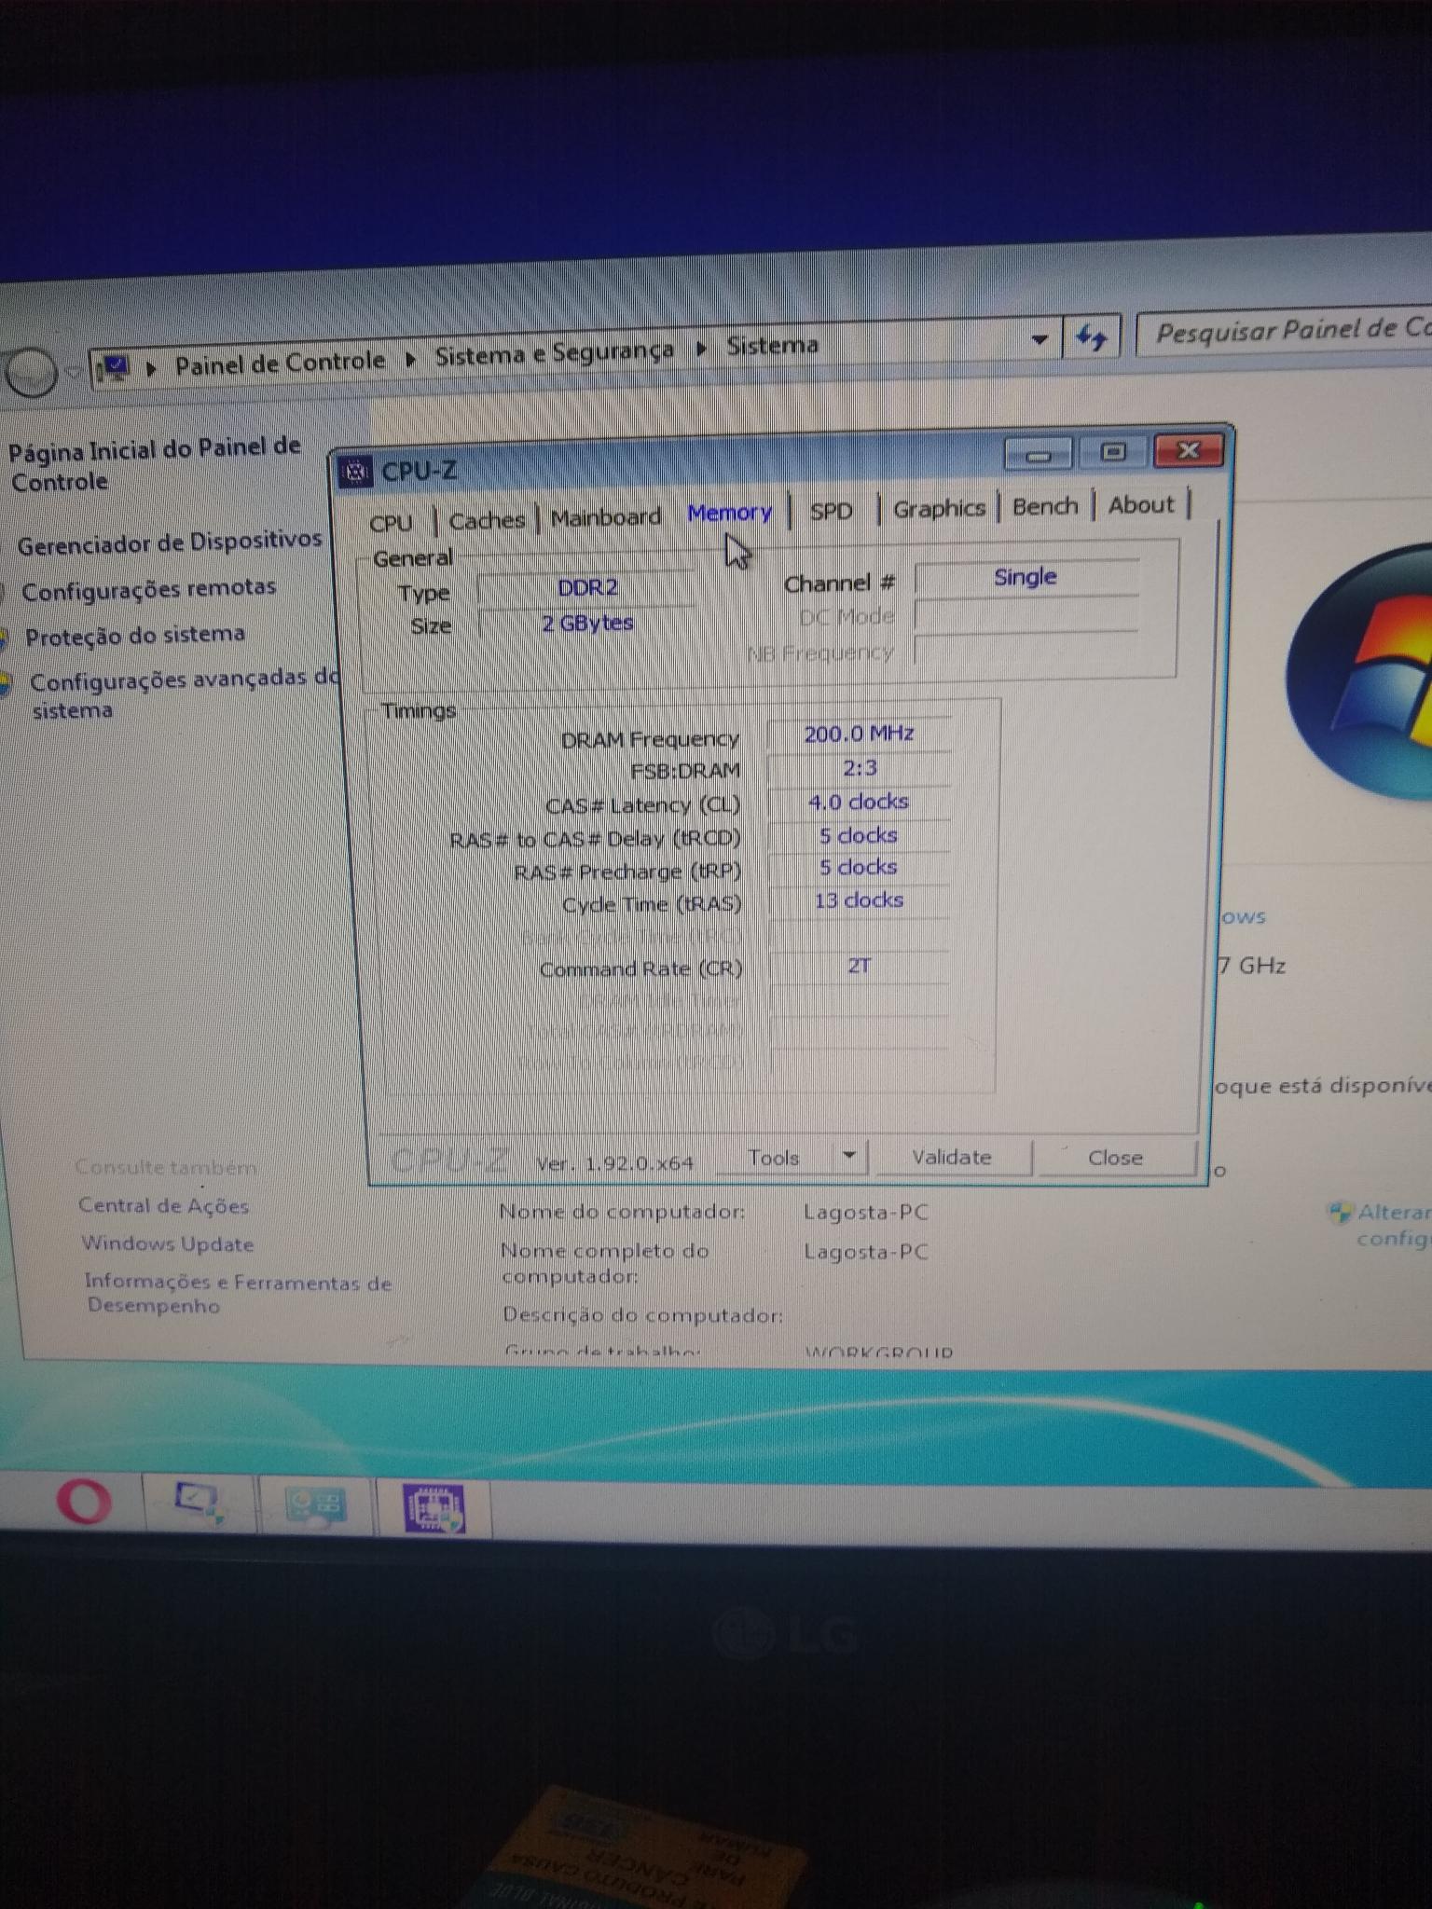Open Gerenciador de Dispositivos link
The height and width of the screenshot is (1909, 1432).
tap(170, 542)
